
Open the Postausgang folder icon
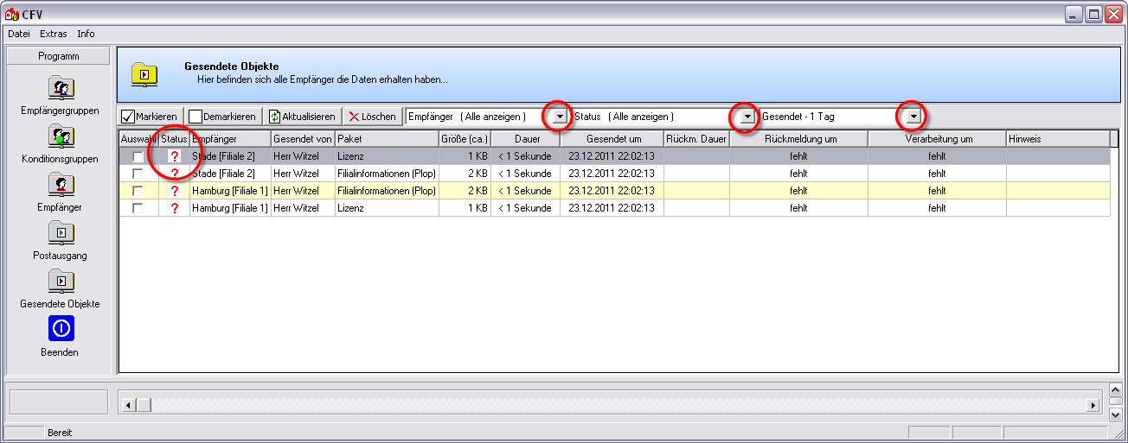point(61,233)
